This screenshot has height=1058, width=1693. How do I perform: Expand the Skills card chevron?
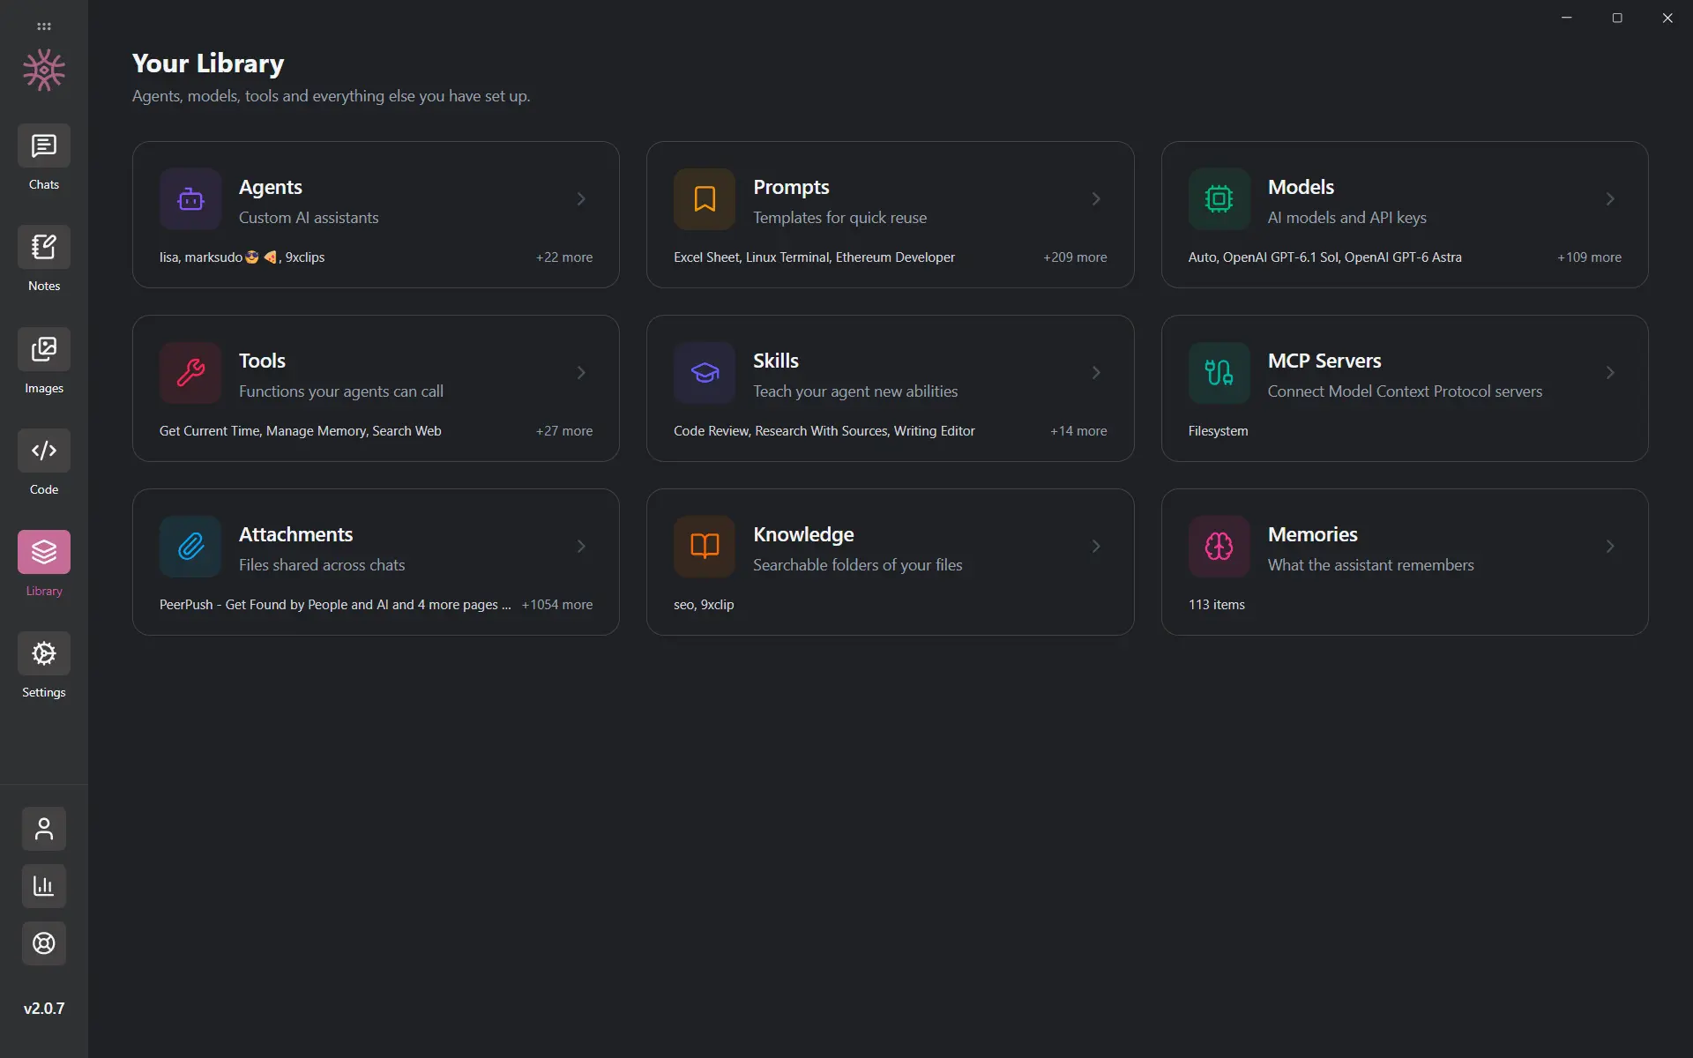pos(1096,373)
